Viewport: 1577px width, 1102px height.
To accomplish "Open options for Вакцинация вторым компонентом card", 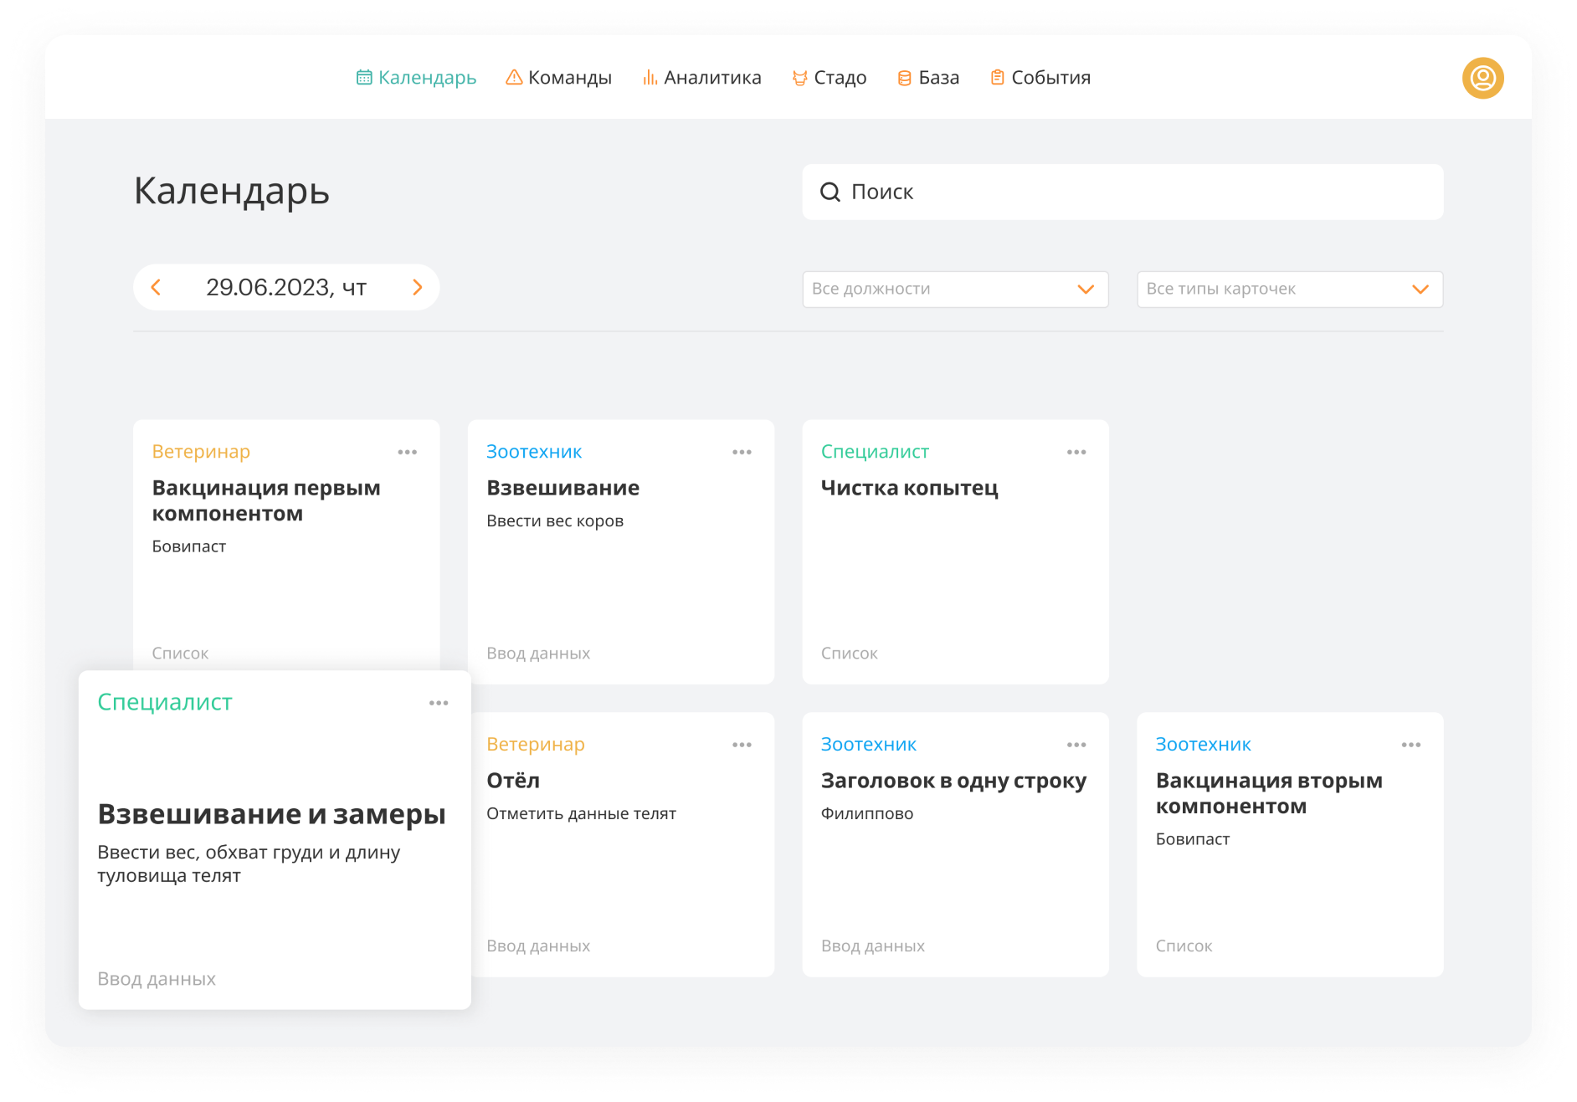I will point(1411,746).
